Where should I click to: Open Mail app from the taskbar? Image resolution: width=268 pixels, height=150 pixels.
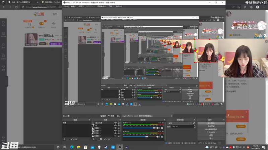point(92,147)
